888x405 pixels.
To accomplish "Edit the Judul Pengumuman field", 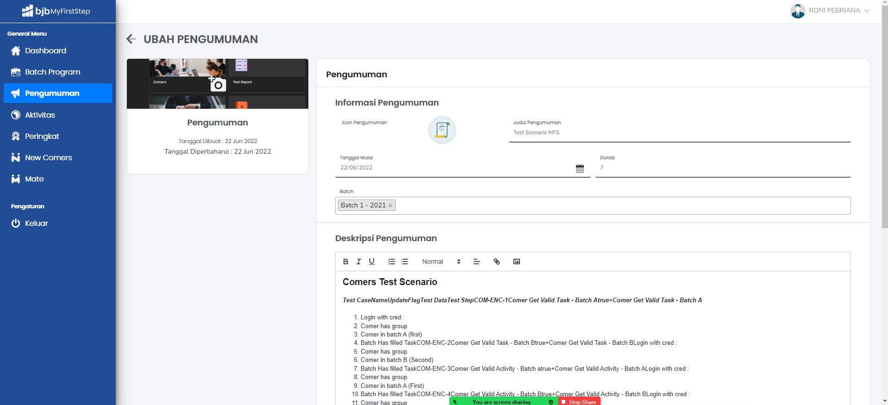I will click(x=680, y=132).
